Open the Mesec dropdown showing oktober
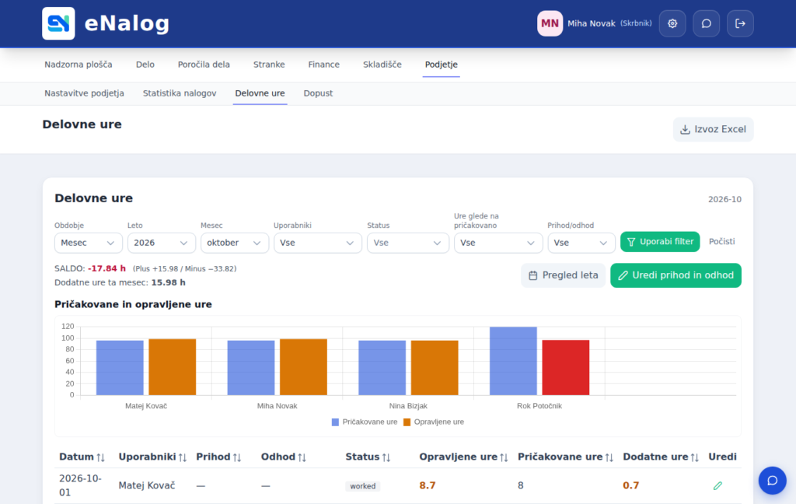The height and width of the screenshot is (504, 796). coord(235,243)
